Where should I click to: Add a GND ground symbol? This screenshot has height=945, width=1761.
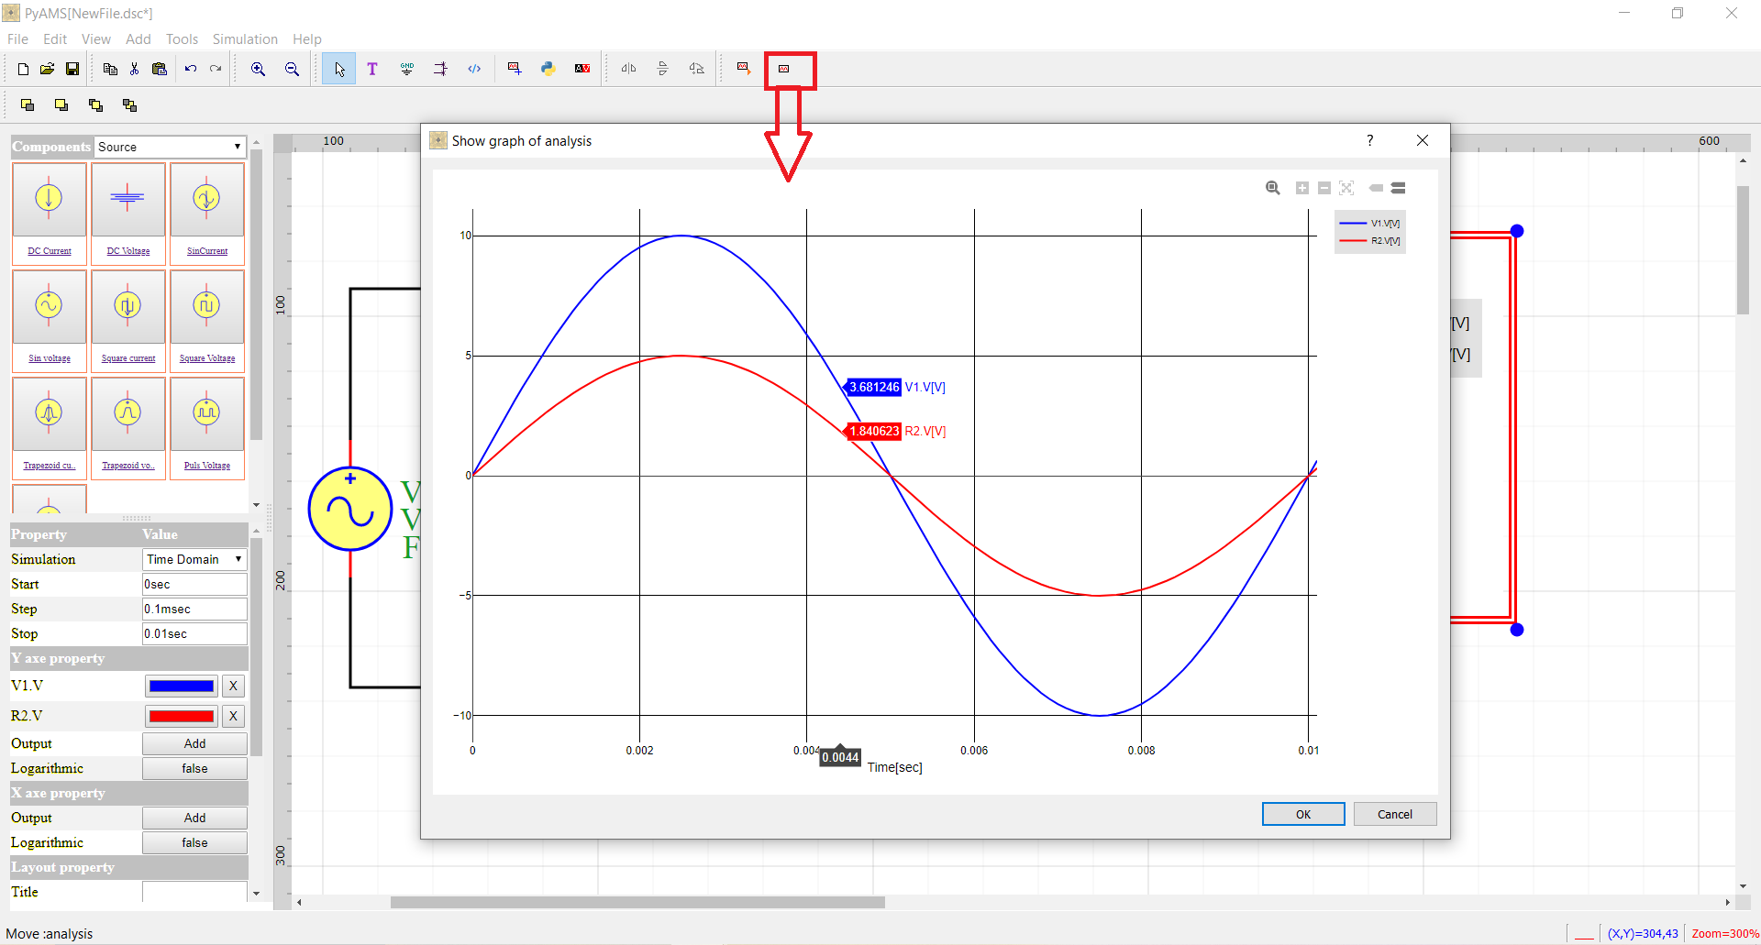(406, 69)
